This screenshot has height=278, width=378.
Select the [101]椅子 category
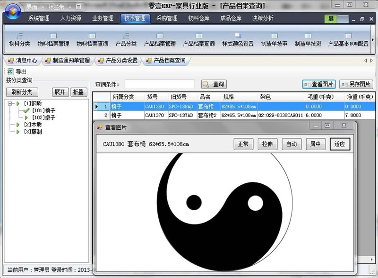coord(43,111)
